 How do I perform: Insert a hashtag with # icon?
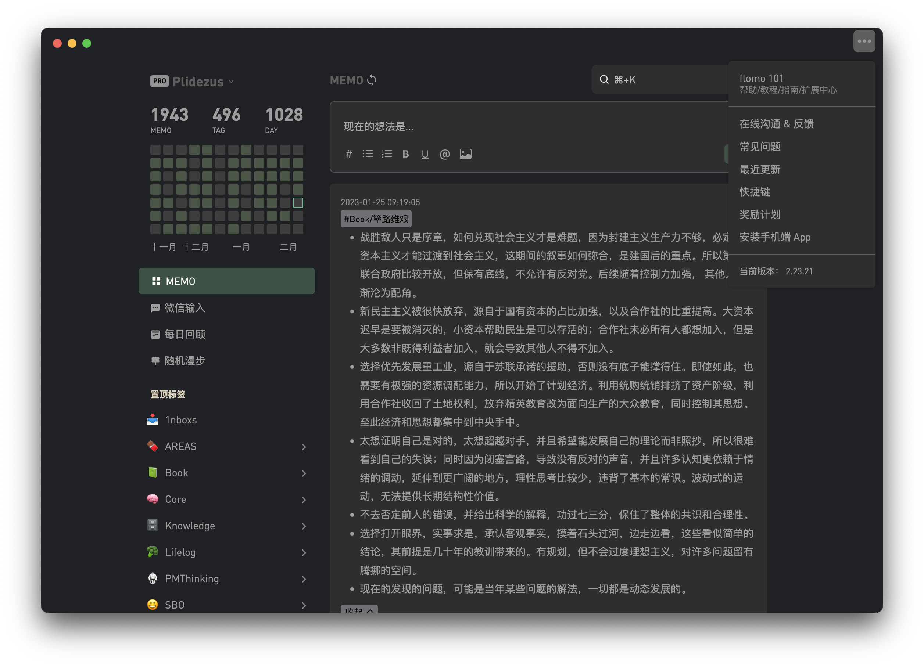pyautogui.click(x=349, y=154)
